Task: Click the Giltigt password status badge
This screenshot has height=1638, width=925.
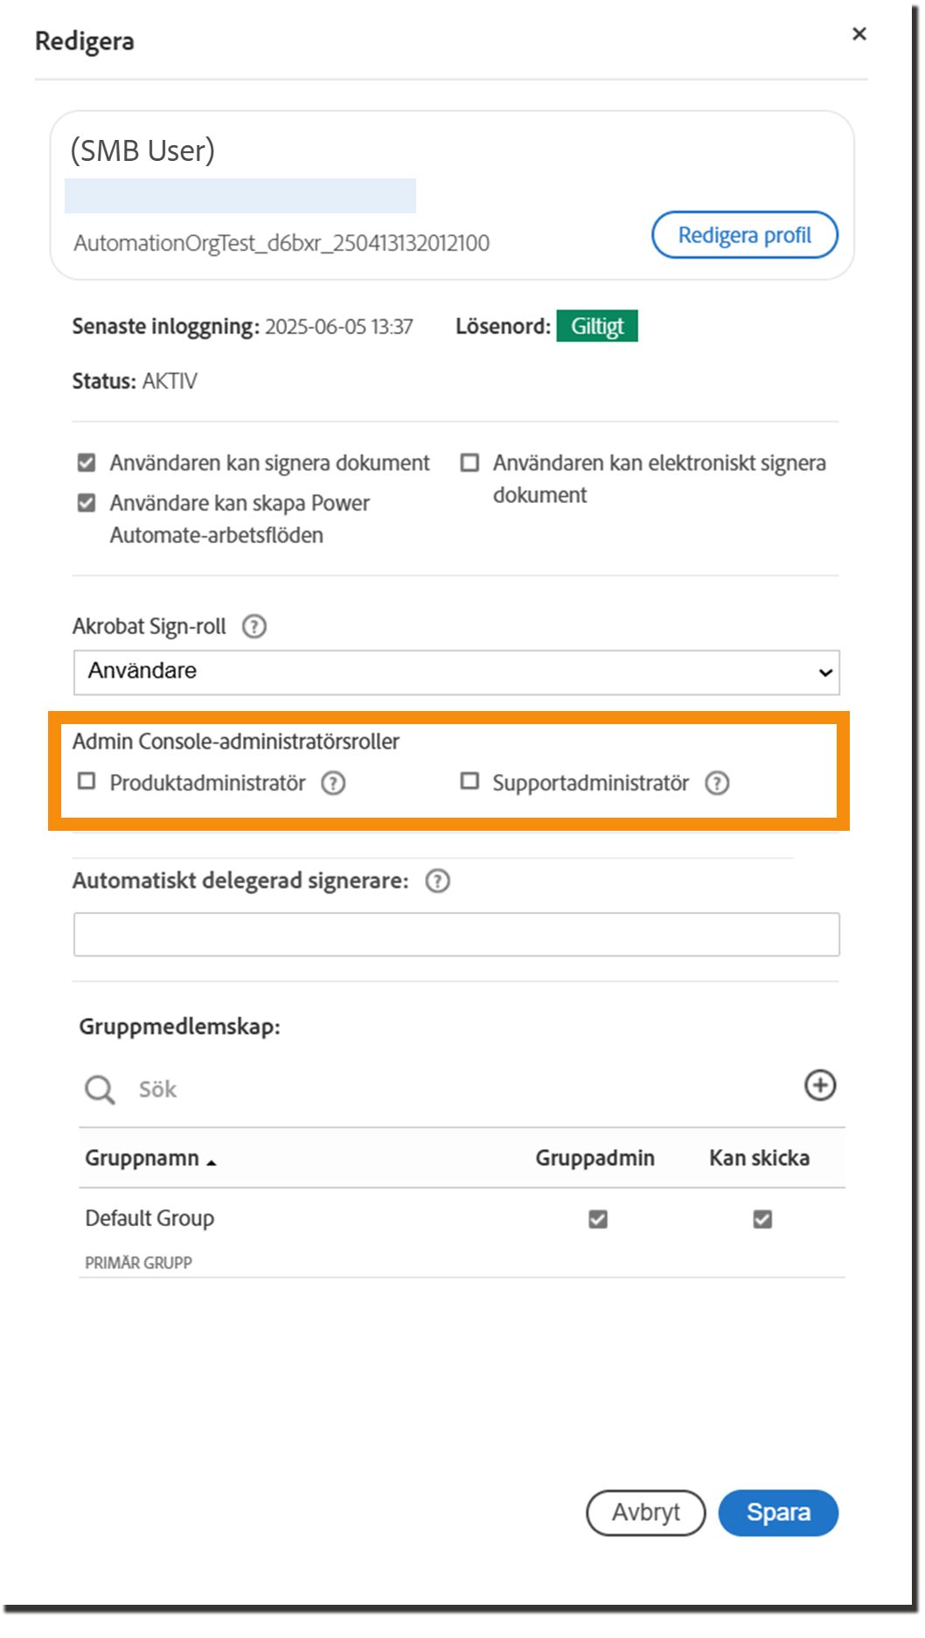Action: pos(597,326)
